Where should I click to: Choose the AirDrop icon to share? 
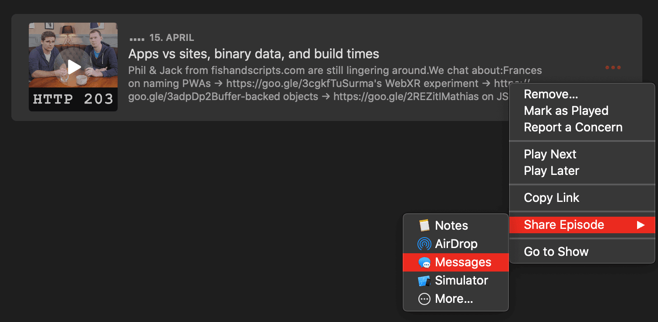424,244
